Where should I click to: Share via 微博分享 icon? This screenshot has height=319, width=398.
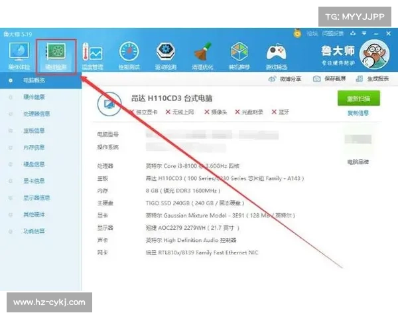click(285, 79)
